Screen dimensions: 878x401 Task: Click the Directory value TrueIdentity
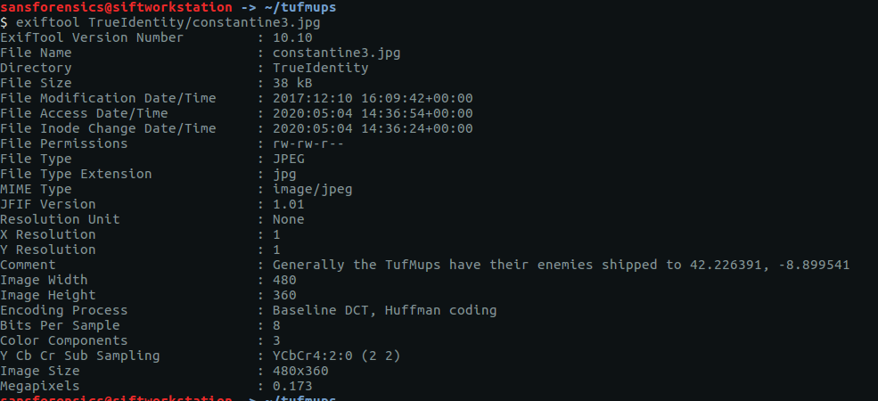tap(320, 68)
